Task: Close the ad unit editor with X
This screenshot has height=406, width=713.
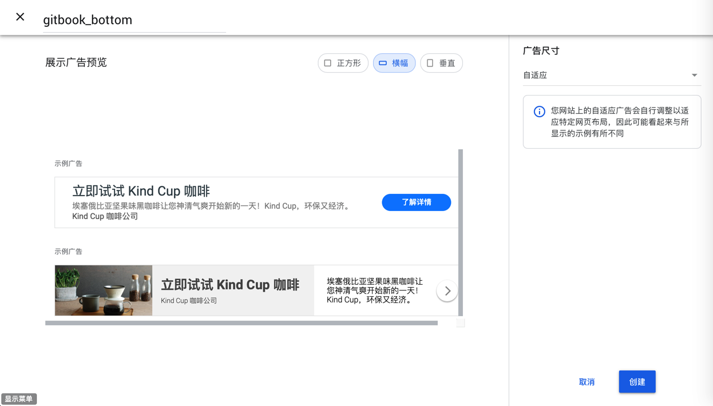Action: coord(20,17)
